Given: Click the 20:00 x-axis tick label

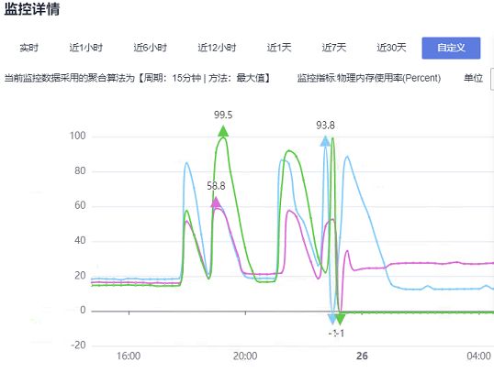Looking at the screenshot, I should tap(245, 356).
